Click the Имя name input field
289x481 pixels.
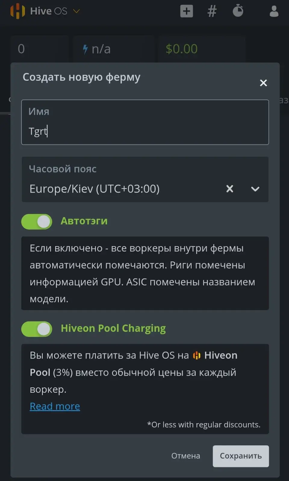[x=145, y=122]
